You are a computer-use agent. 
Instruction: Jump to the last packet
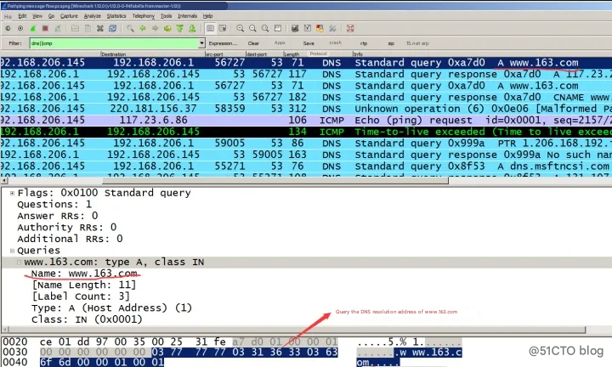click(192, 28)
